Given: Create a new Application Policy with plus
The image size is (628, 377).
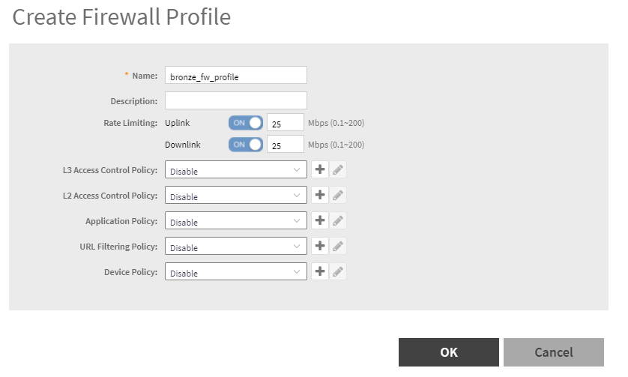Looking at the screenshot, I should (x=320, y=221).
